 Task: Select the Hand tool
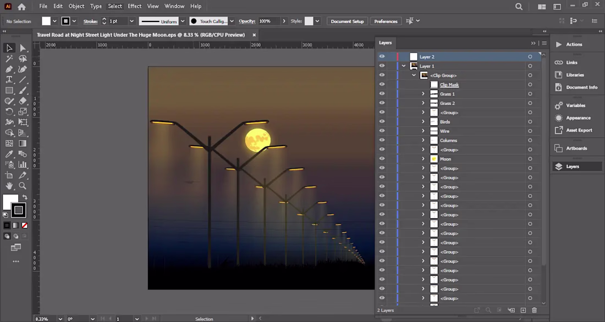click(x=9, y=186)
